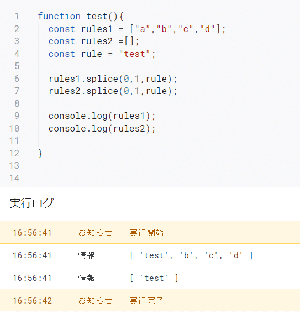This screenshot has height=324, width=300.
Task: Click line number 1 in gutter
Action: click(x=17, y=17)
